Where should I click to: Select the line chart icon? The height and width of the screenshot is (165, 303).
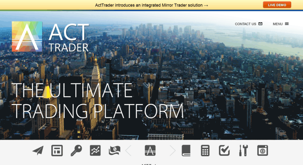95,150
